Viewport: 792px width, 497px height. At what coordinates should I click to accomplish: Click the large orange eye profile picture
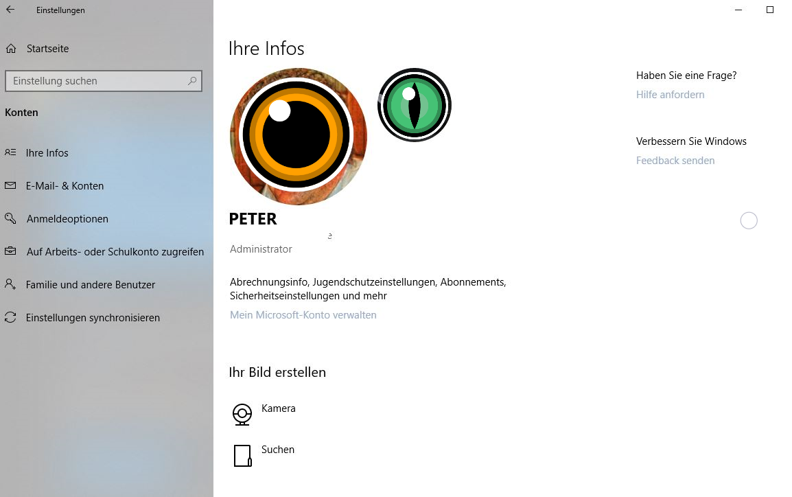pyautogui.click(x=299, y=137)
